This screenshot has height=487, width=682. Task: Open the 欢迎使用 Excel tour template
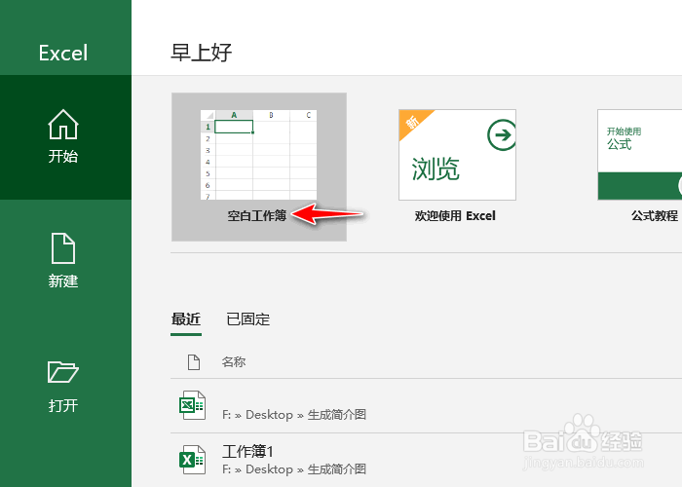[457, 155]
